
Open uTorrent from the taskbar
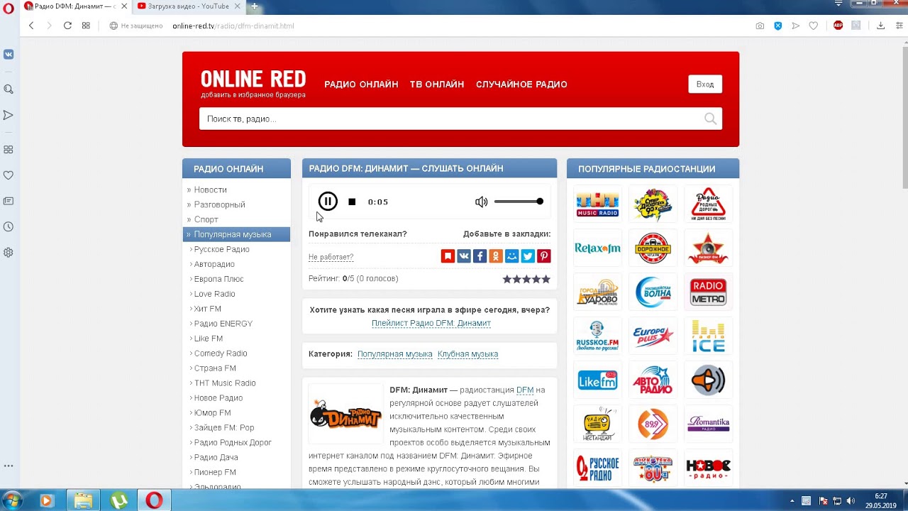click(118, 500)
